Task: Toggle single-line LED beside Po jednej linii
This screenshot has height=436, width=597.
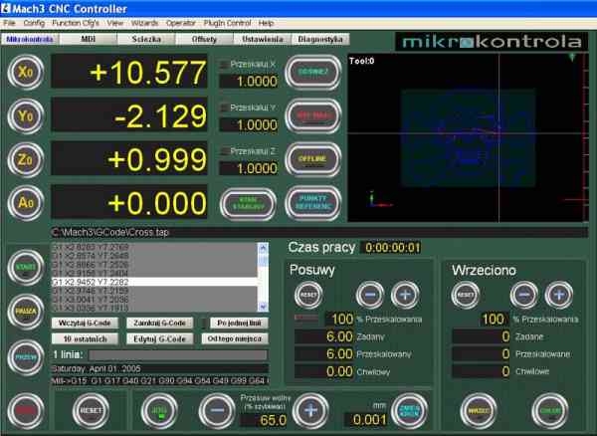Action: (204, 324)
